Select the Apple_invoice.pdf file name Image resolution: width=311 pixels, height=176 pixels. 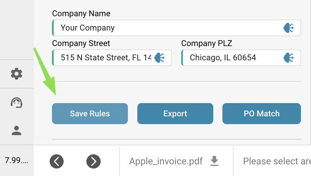coord(166,161)
